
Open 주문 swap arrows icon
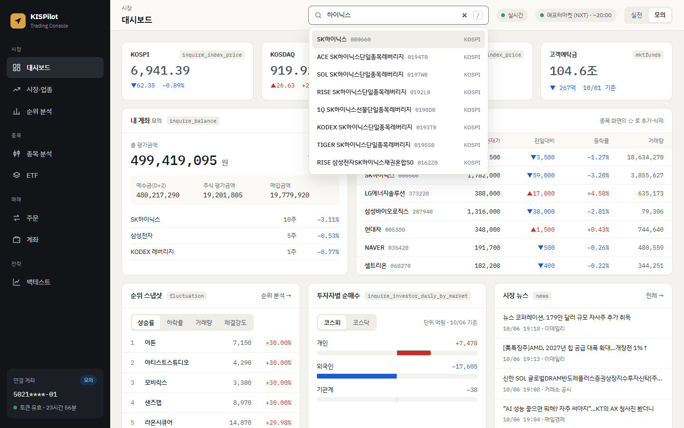point(17,218)
